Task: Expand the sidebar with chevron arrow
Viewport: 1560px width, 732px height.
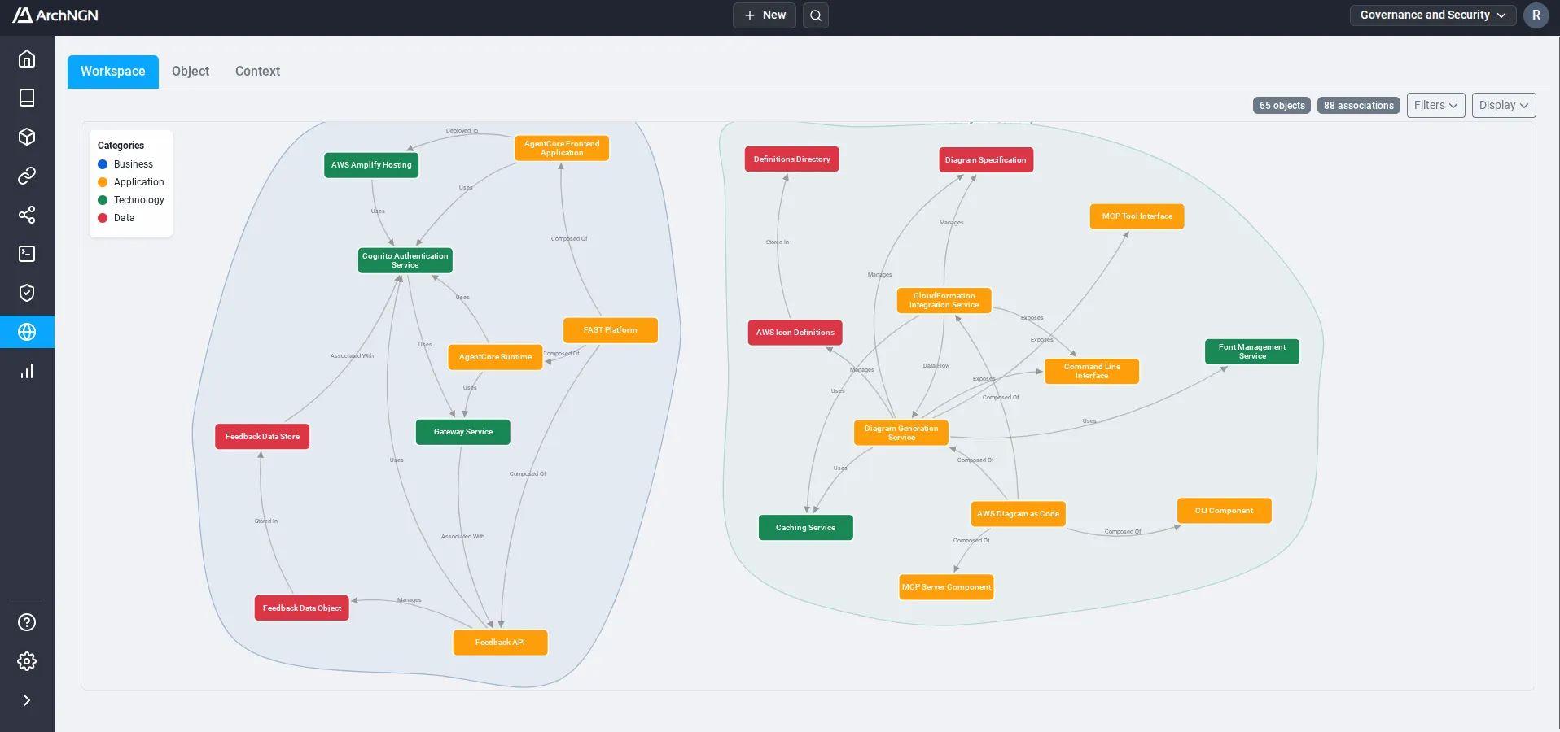Action: (x=27, y=700)
